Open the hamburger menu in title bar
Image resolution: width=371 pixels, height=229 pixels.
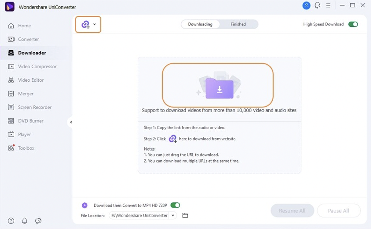tap(328, 5)
